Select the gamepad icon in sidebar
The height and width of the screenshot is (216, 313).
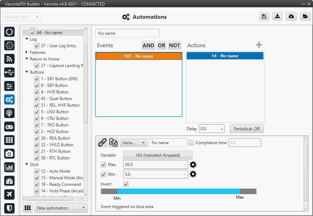9,127
